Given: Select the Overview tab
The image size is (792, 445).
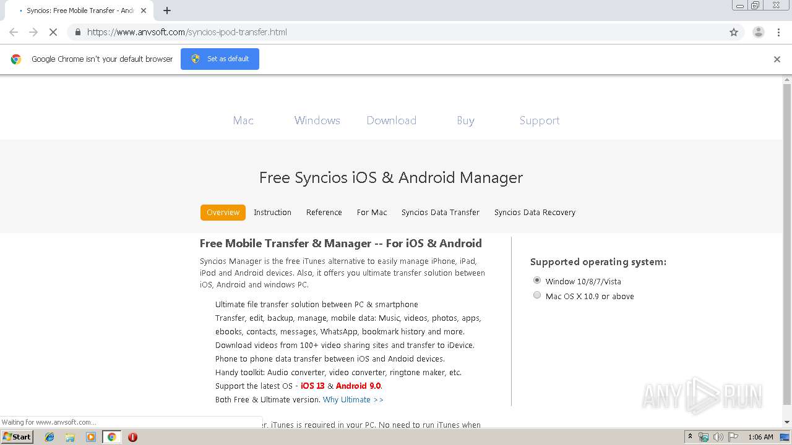Looking at the screenshot, I should (223, 212).
